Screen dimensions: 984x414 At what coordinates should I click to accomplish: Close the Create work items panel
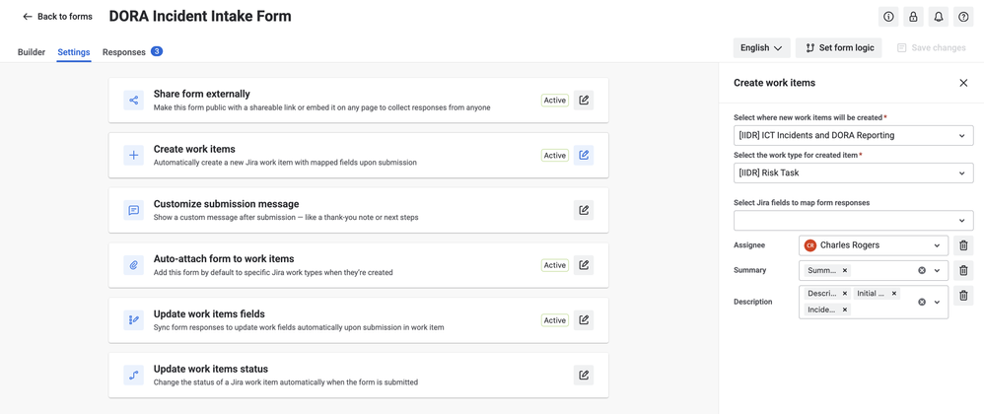pyautogui.click(x=963, y=83)
